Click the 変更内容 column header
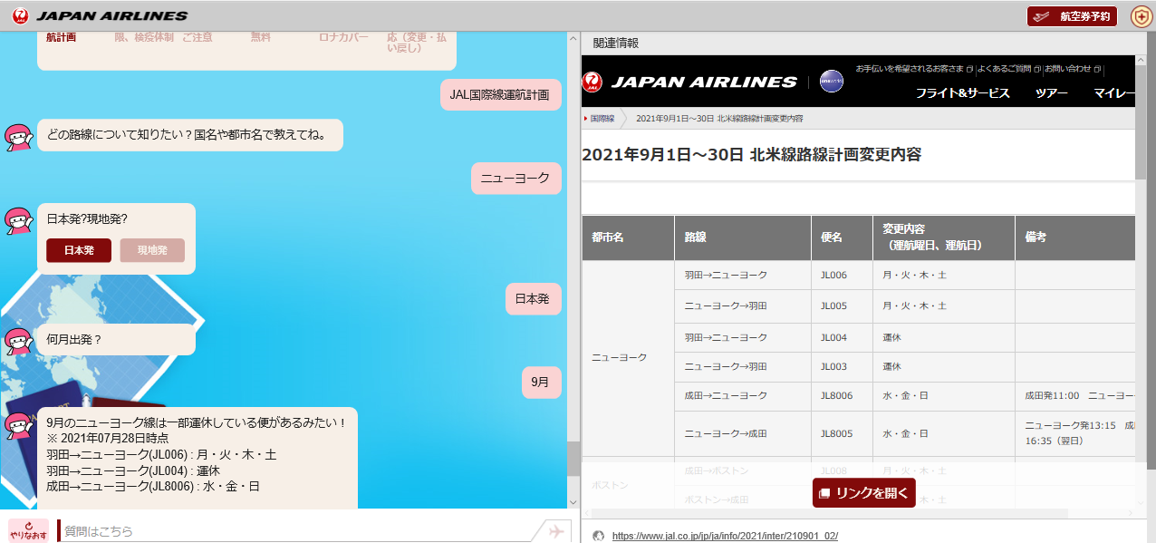The height and width of the screenshot is (543, 1156). click(943, 238)
